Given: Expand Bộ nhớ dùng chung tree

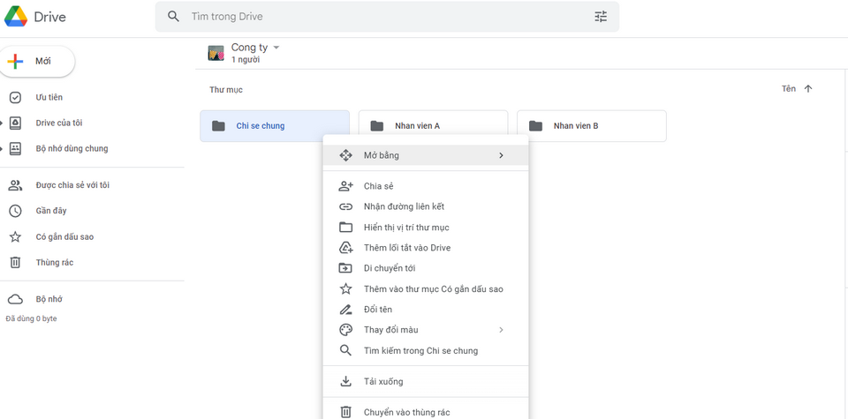Looking at the screenshot, I should point(3,149).
